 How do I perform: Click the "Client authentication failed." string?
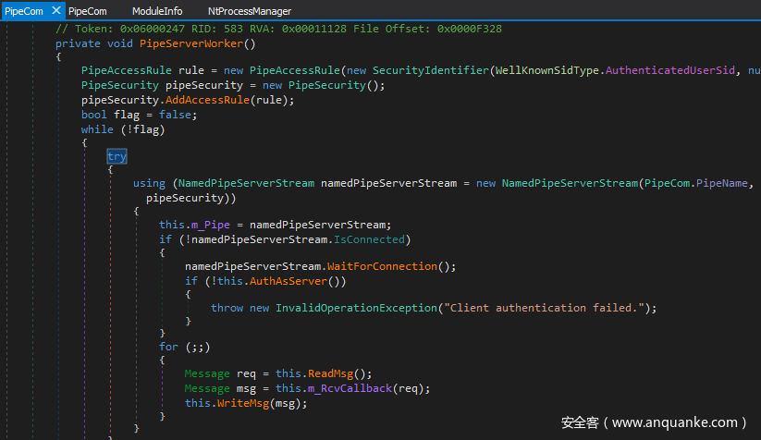(x=546, y=308)
